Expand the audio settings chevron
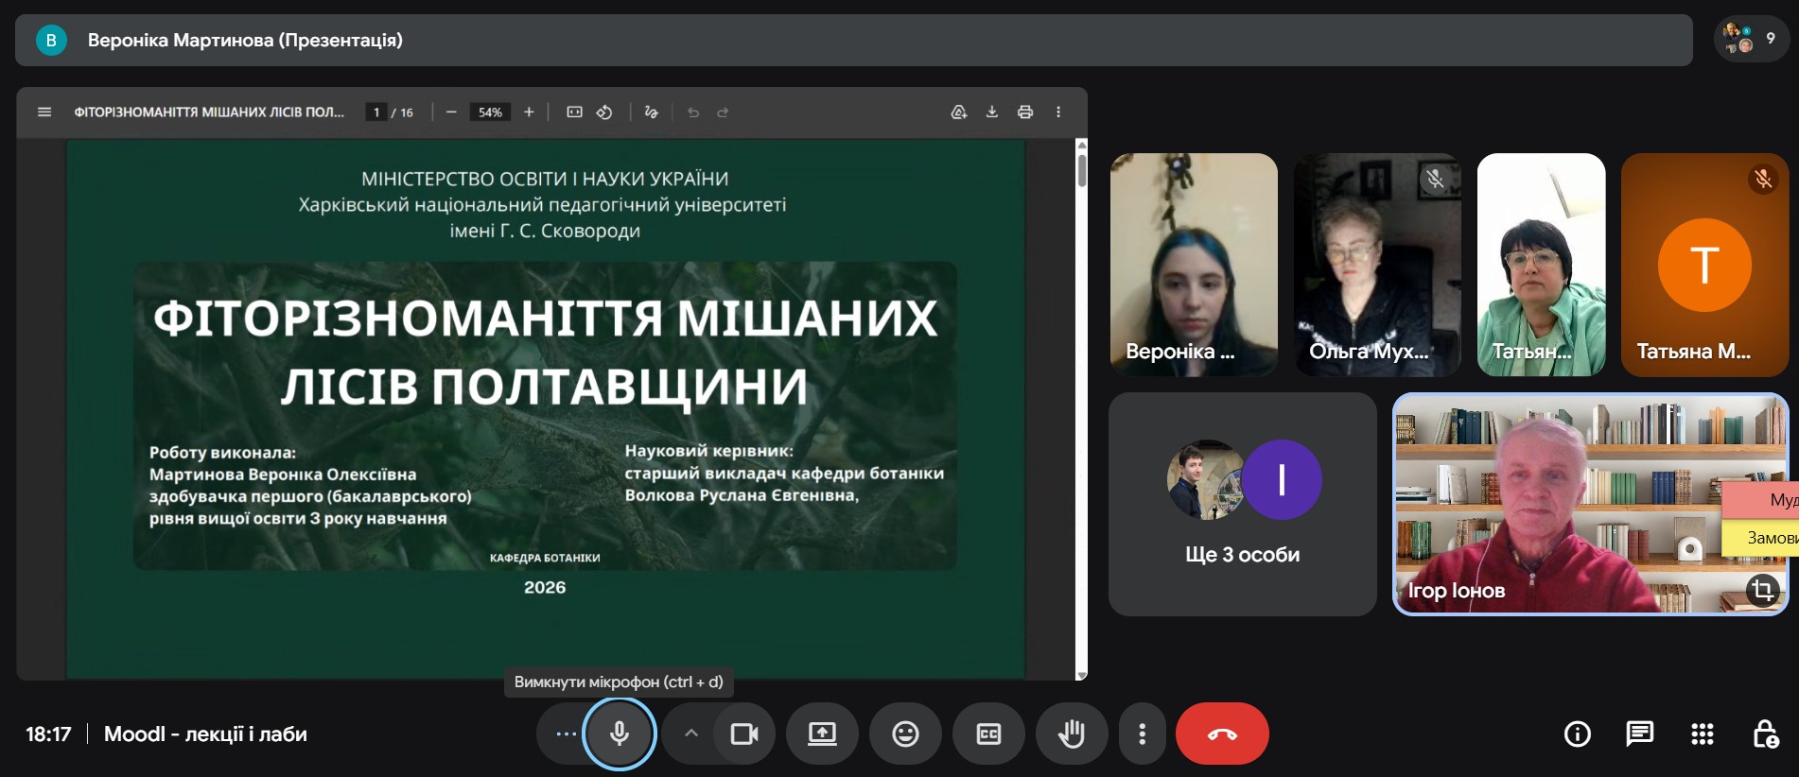The image size is (1799, 777). point(691,734)
